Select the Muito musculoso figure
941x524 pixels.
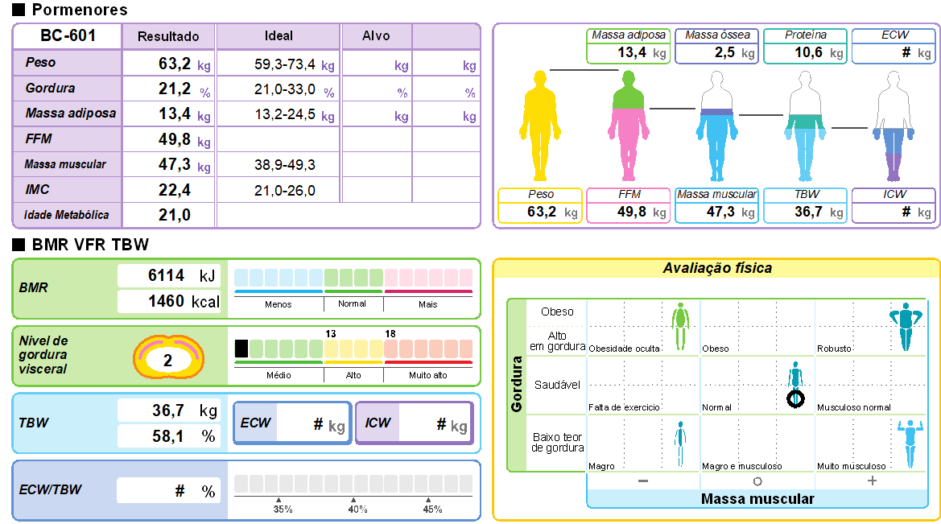[909, 443]
